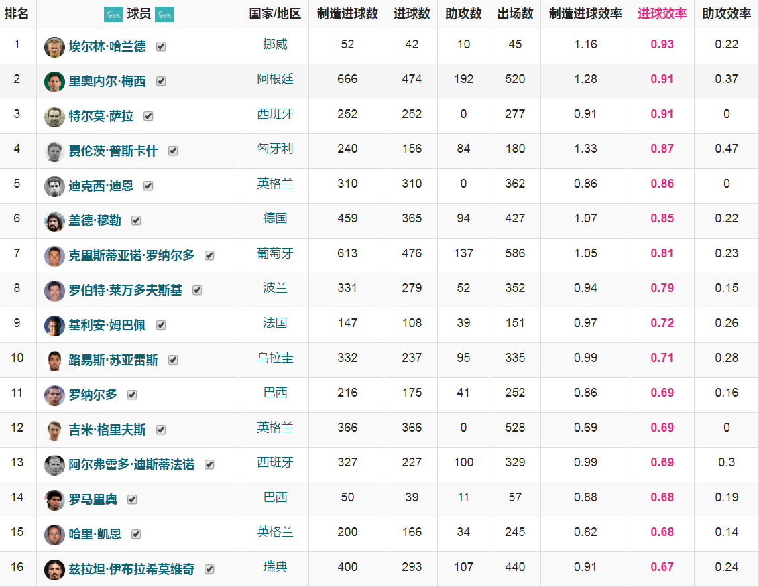Sort table by 进球效率 column header
The image size is (759, 587).
point(661,13)
